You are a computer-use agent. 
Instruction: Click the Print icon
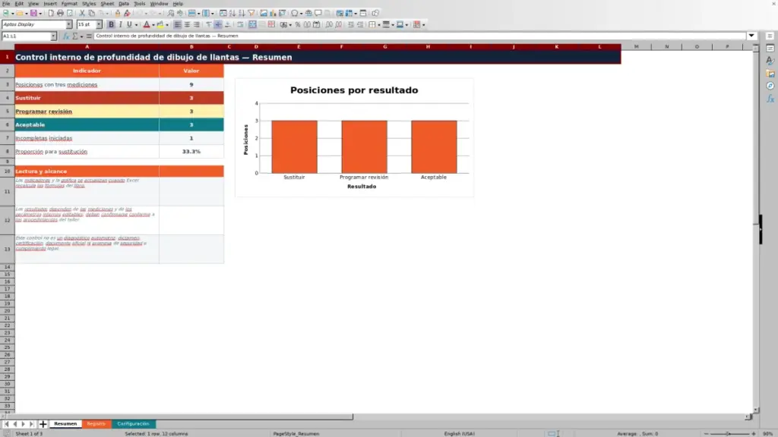coord(60,13)
